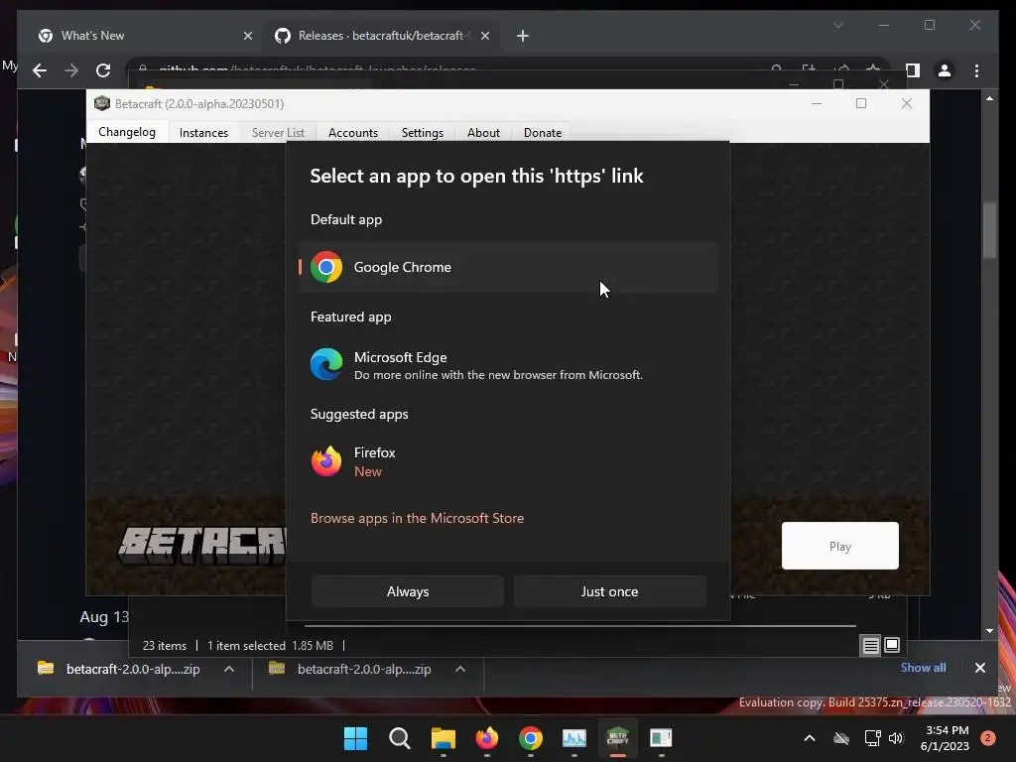
Task: Open the Donate tab
Action: click(x=543, y=132)
